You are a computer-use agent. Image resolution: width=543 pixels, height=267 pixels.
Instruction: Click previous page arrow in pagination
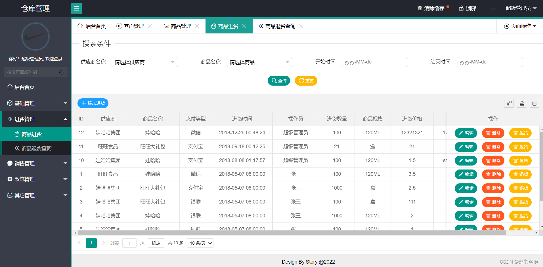(x=79, y=243)
